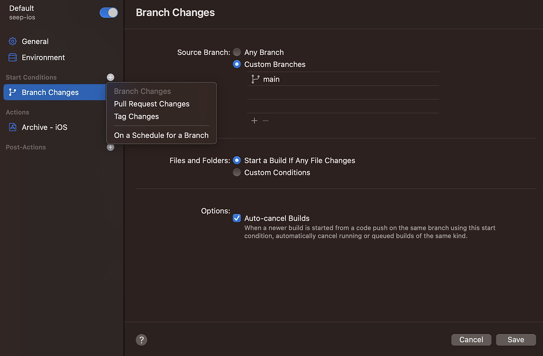Uncheck Auto-cancel Builds checkbox
This screenshot has width=543, height=356.
[x=237, y=218]
